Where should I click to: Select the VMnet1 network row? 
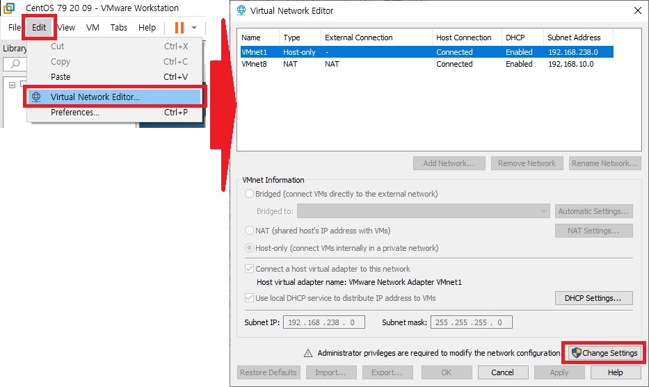426,52
